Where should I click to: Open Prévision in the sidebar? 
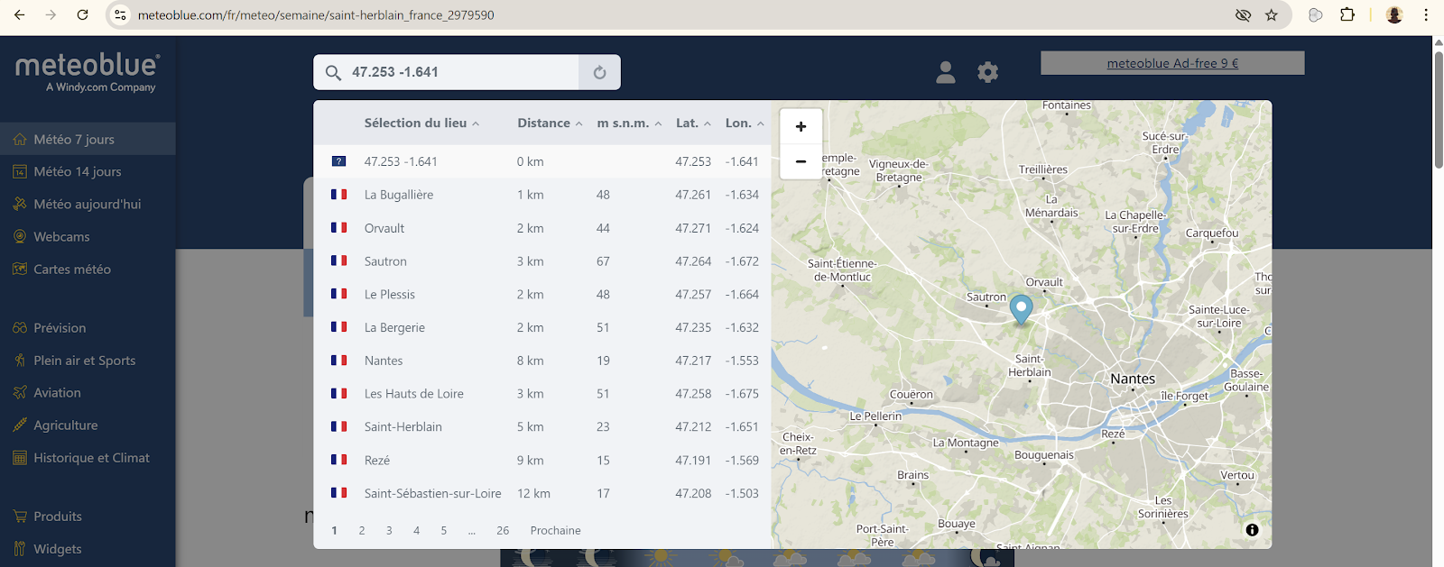88,327
